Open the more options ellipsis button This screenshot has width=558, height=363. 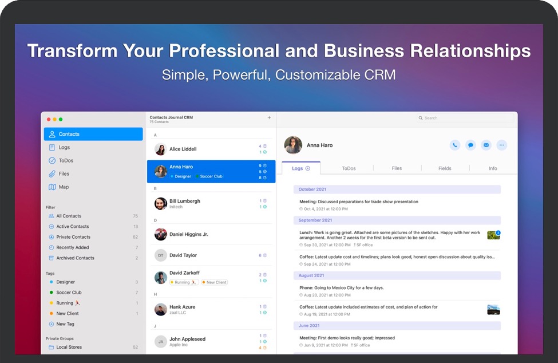[502, 145]
